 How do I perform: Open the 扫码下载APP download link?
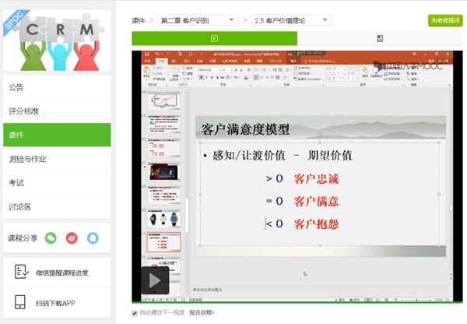[55, 303]
